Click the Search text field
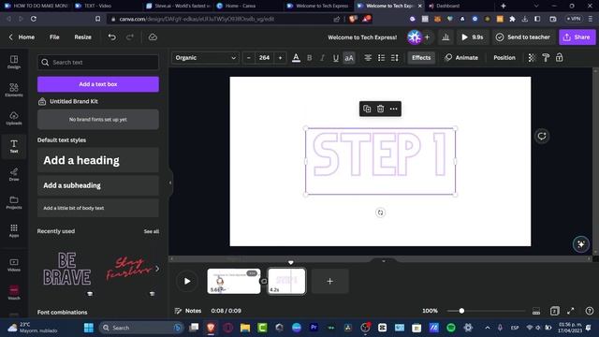This screenshot has height=337, width=599. (x=98, y=63)
